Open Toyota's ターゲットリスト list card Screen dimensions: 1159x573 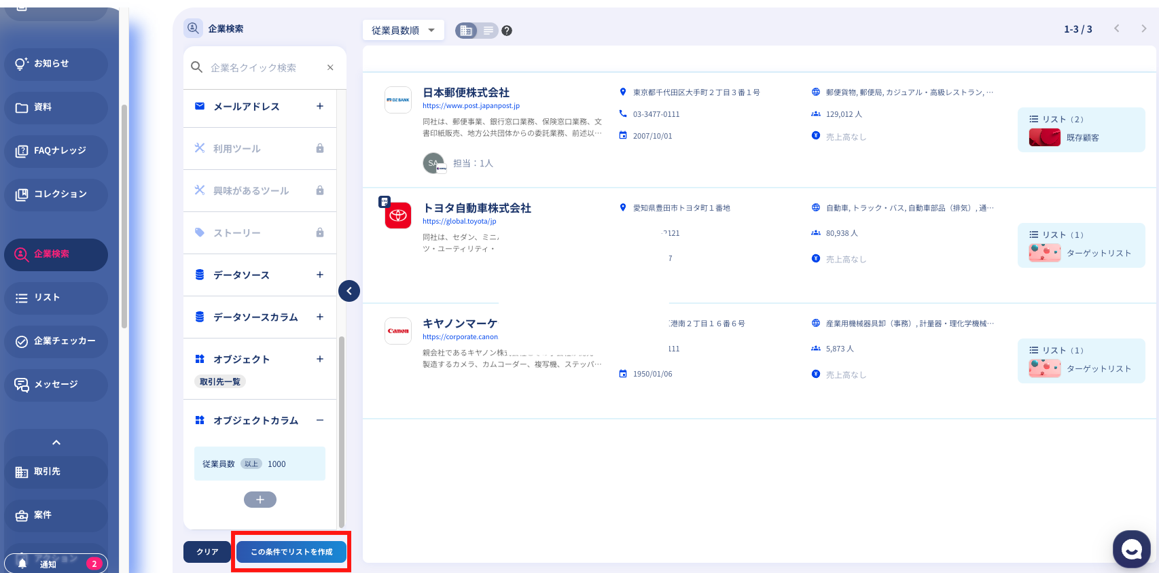pos(1082,245)
